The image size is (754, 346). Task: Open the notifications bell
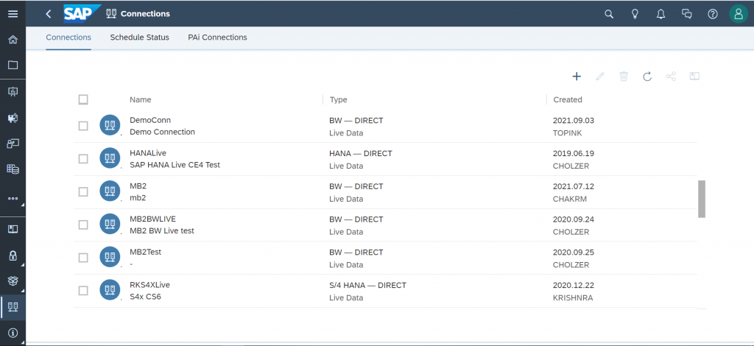click(660, 14)
